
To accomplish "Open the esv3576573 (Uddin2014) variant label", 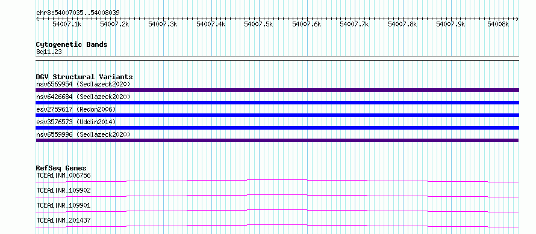I will click(x=76, y=122).
